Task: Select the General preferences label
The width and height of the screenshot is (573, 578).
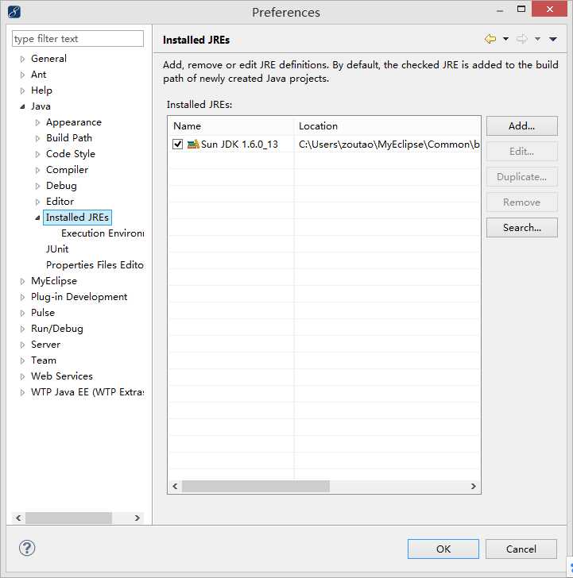Action: [x=48, y=59]
